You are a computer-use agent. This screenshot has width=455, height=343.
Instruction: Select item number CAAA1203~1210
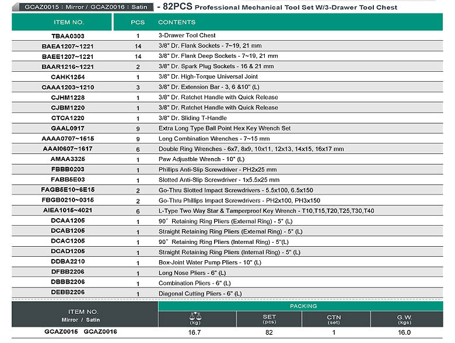click(68, 87)
